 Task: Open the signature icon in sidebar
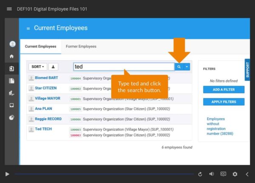point(12,93)
